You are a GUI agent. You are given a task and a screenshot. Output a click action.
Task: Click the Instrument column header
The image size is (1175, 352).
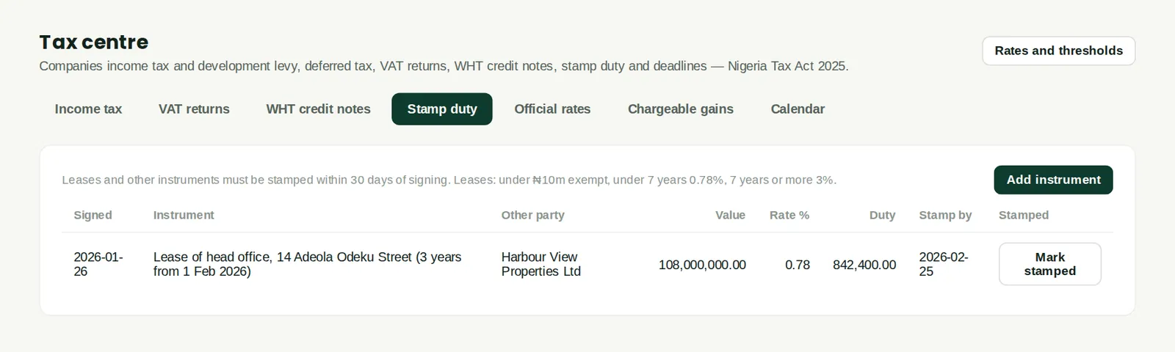pyautogui.click(x=184, y=215)
